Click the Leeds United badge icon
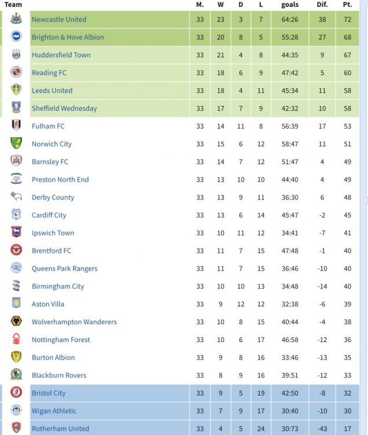368x435 pixels. click(16, 90)
